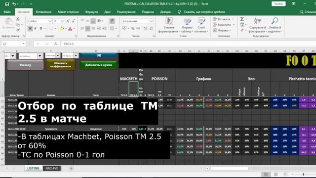Screen dimensions: 316x178
Task: Click the Fill down icon
Action: [x=242, y=25]
